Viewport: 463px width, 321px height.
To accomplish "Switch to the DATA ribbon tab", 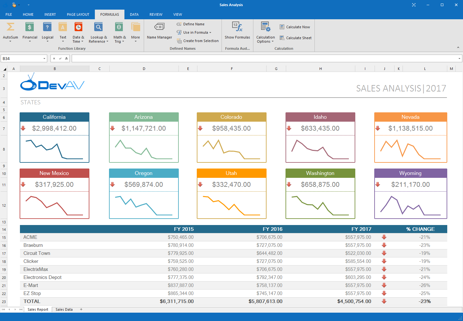I will (x=134, y=14).
